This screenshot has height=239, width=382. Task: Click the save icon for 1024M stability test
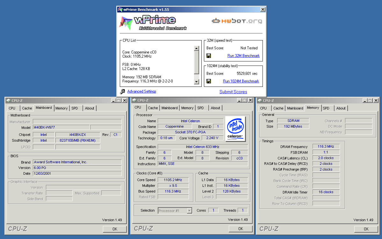(x=209, y=81)
